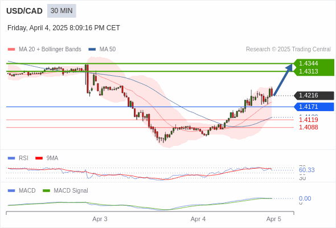
Task: Click the blue upward forecast arrow
Action: [283, 80]
